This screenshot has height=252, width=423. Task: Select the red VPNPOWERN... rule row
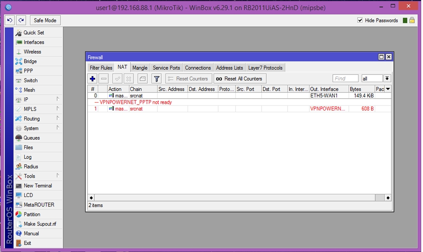239,109
